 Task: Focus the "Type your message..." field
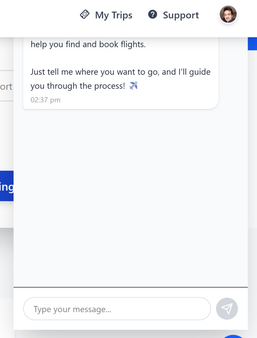(117, 309)
